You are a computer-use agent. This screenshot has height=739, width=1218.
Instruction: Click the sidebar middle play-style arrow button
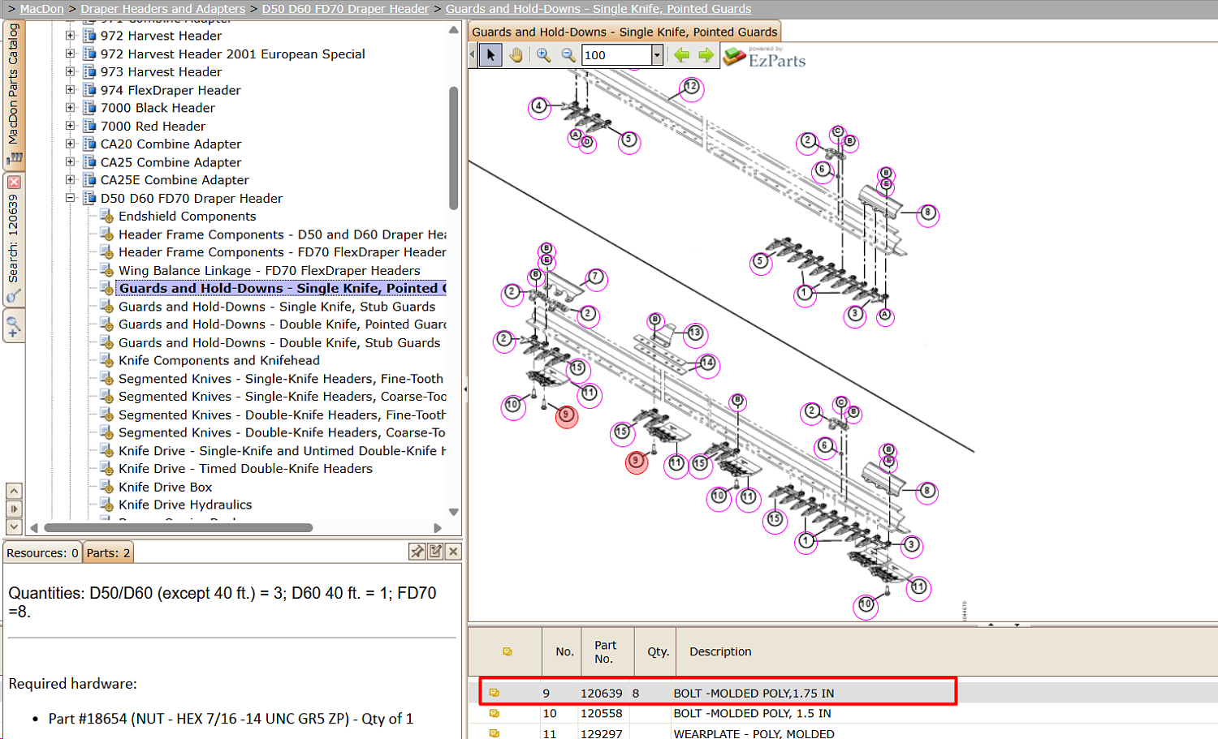pos(14,509)
